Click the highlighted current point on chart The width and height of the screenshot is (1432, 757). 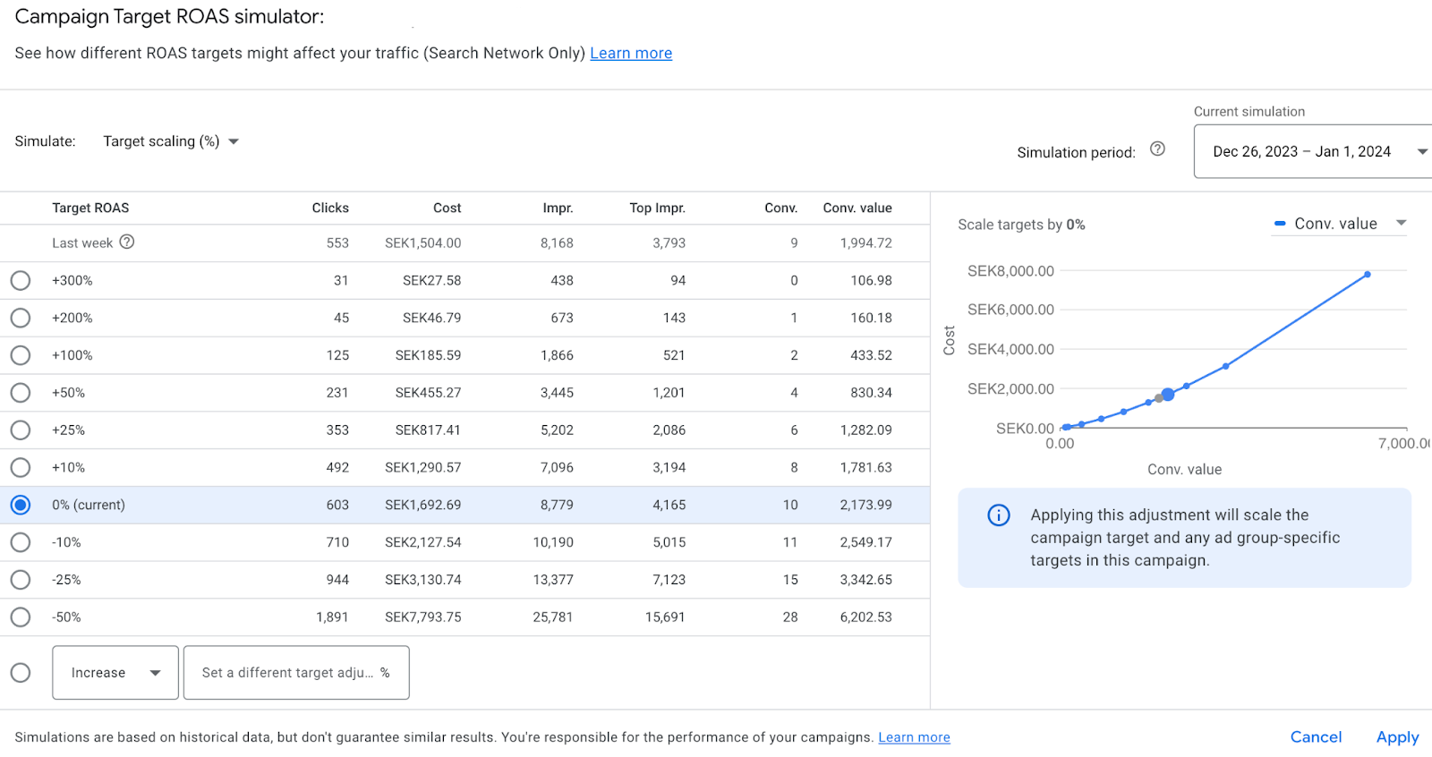point(1168,395)
